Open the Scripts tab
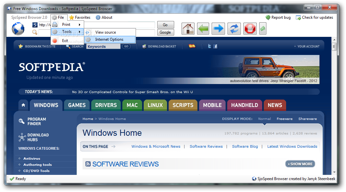 (183, 105)
